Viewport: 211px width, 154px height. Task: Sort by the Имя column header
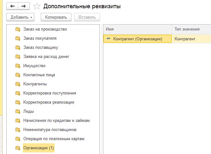click(x=137, y=29)
